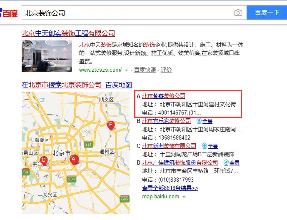Image resolution: width=287 pixels, height=220 pixels.
Task: Open the 百度快照 link
Action: coord(145,70)
